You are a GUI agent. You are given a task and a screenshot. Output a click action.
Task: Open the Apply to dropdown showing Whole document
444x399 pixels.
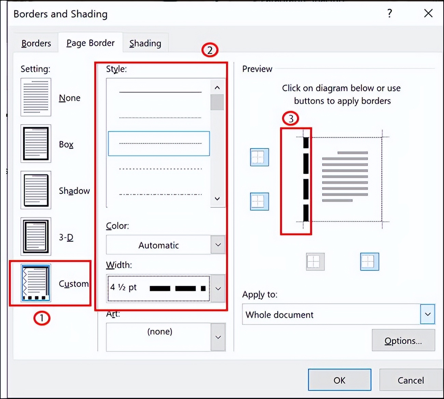pyautogui.click(x=427, y=314)
